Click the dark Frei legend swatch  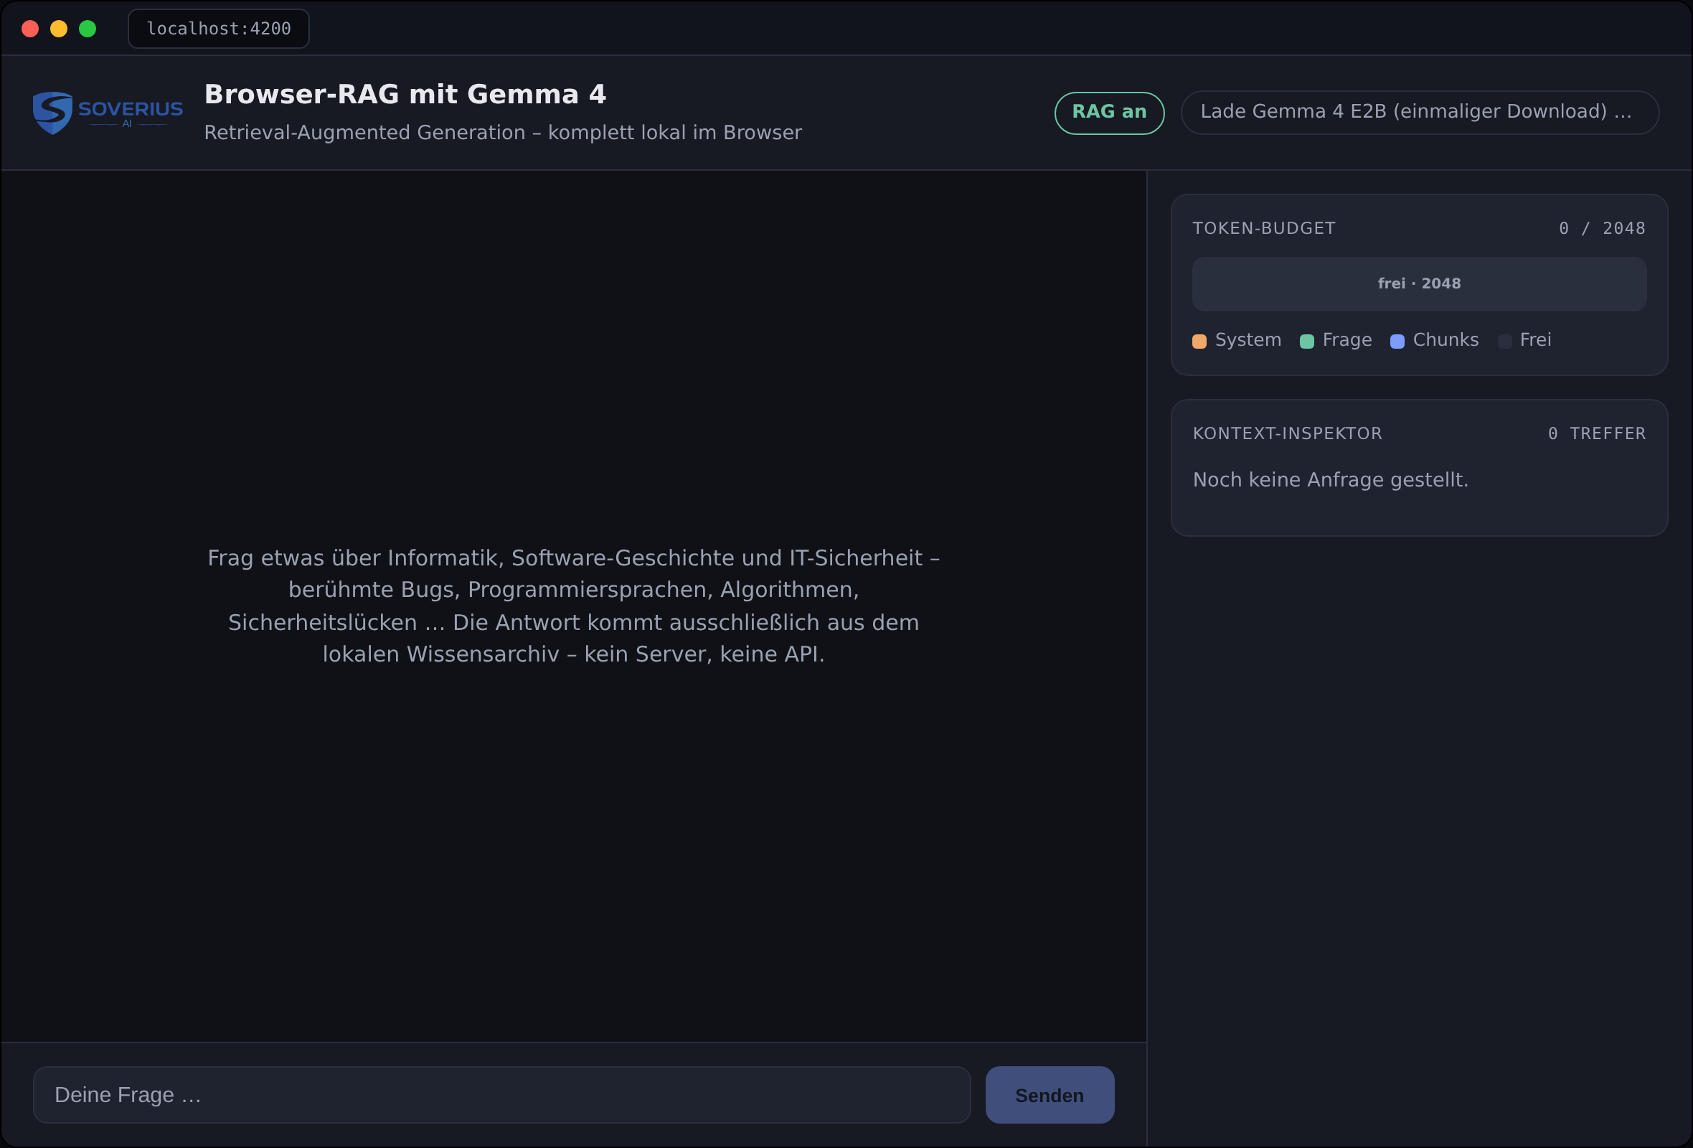tap(1504, 341)
